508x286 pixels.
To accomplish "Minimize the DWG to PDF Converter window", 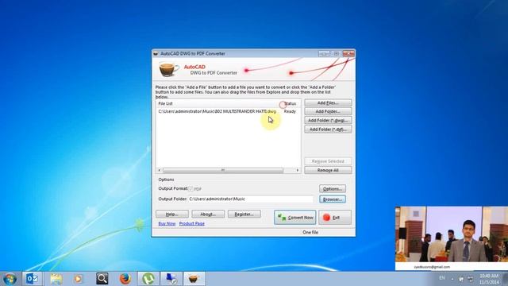I will click(324, 53).
